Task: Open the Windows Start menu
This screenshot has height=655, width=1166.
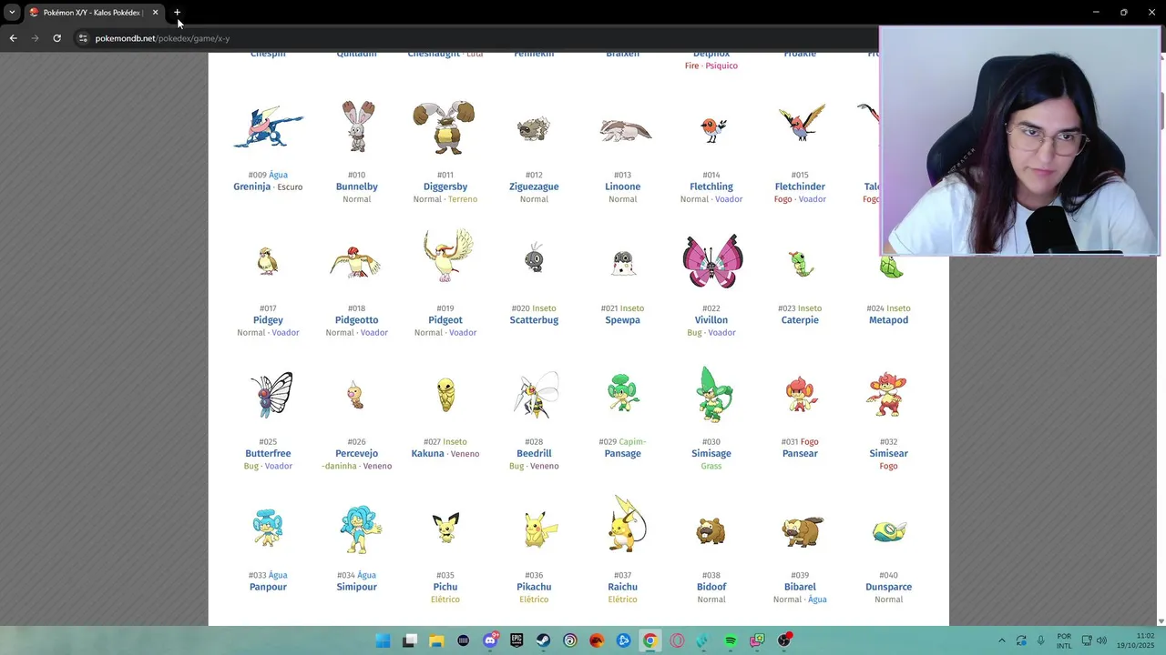Action: [384, 640]
